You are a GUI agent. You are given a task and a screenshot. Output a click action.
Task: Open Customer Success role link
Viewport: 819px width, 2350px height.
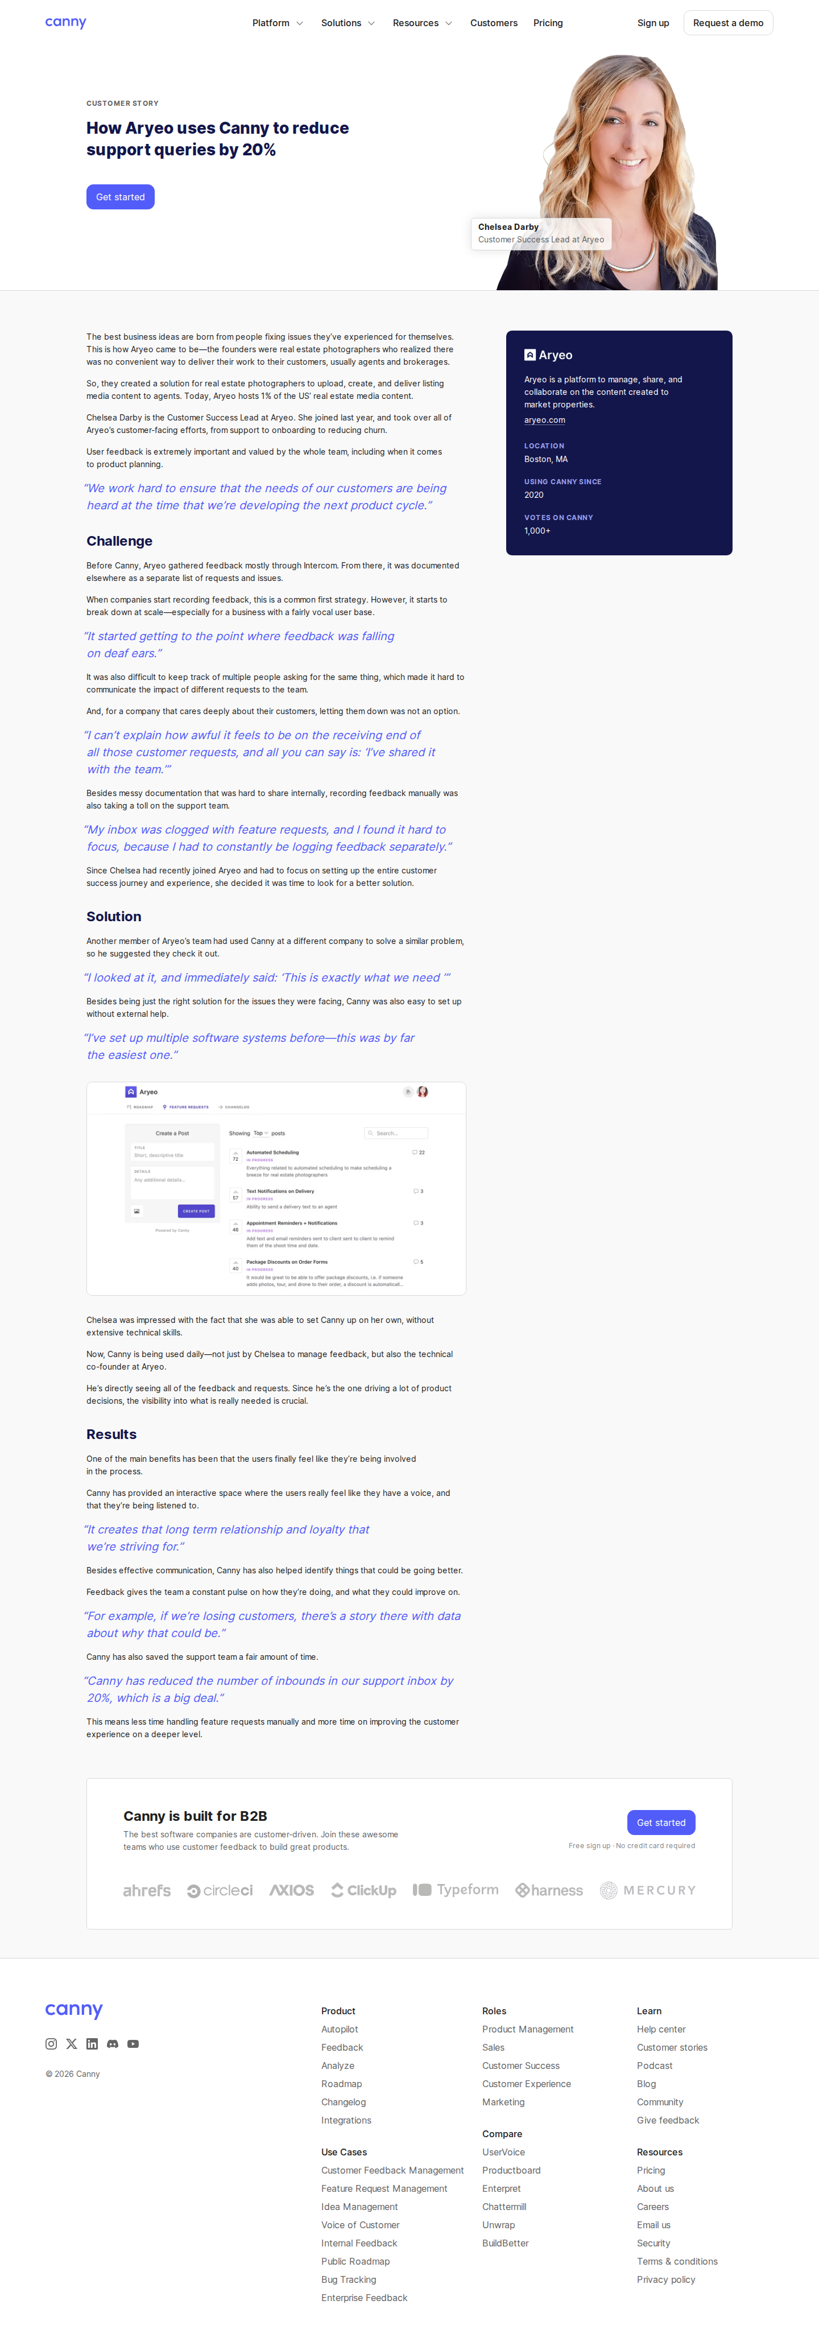pyautogui.click(x=521, y=2065)
